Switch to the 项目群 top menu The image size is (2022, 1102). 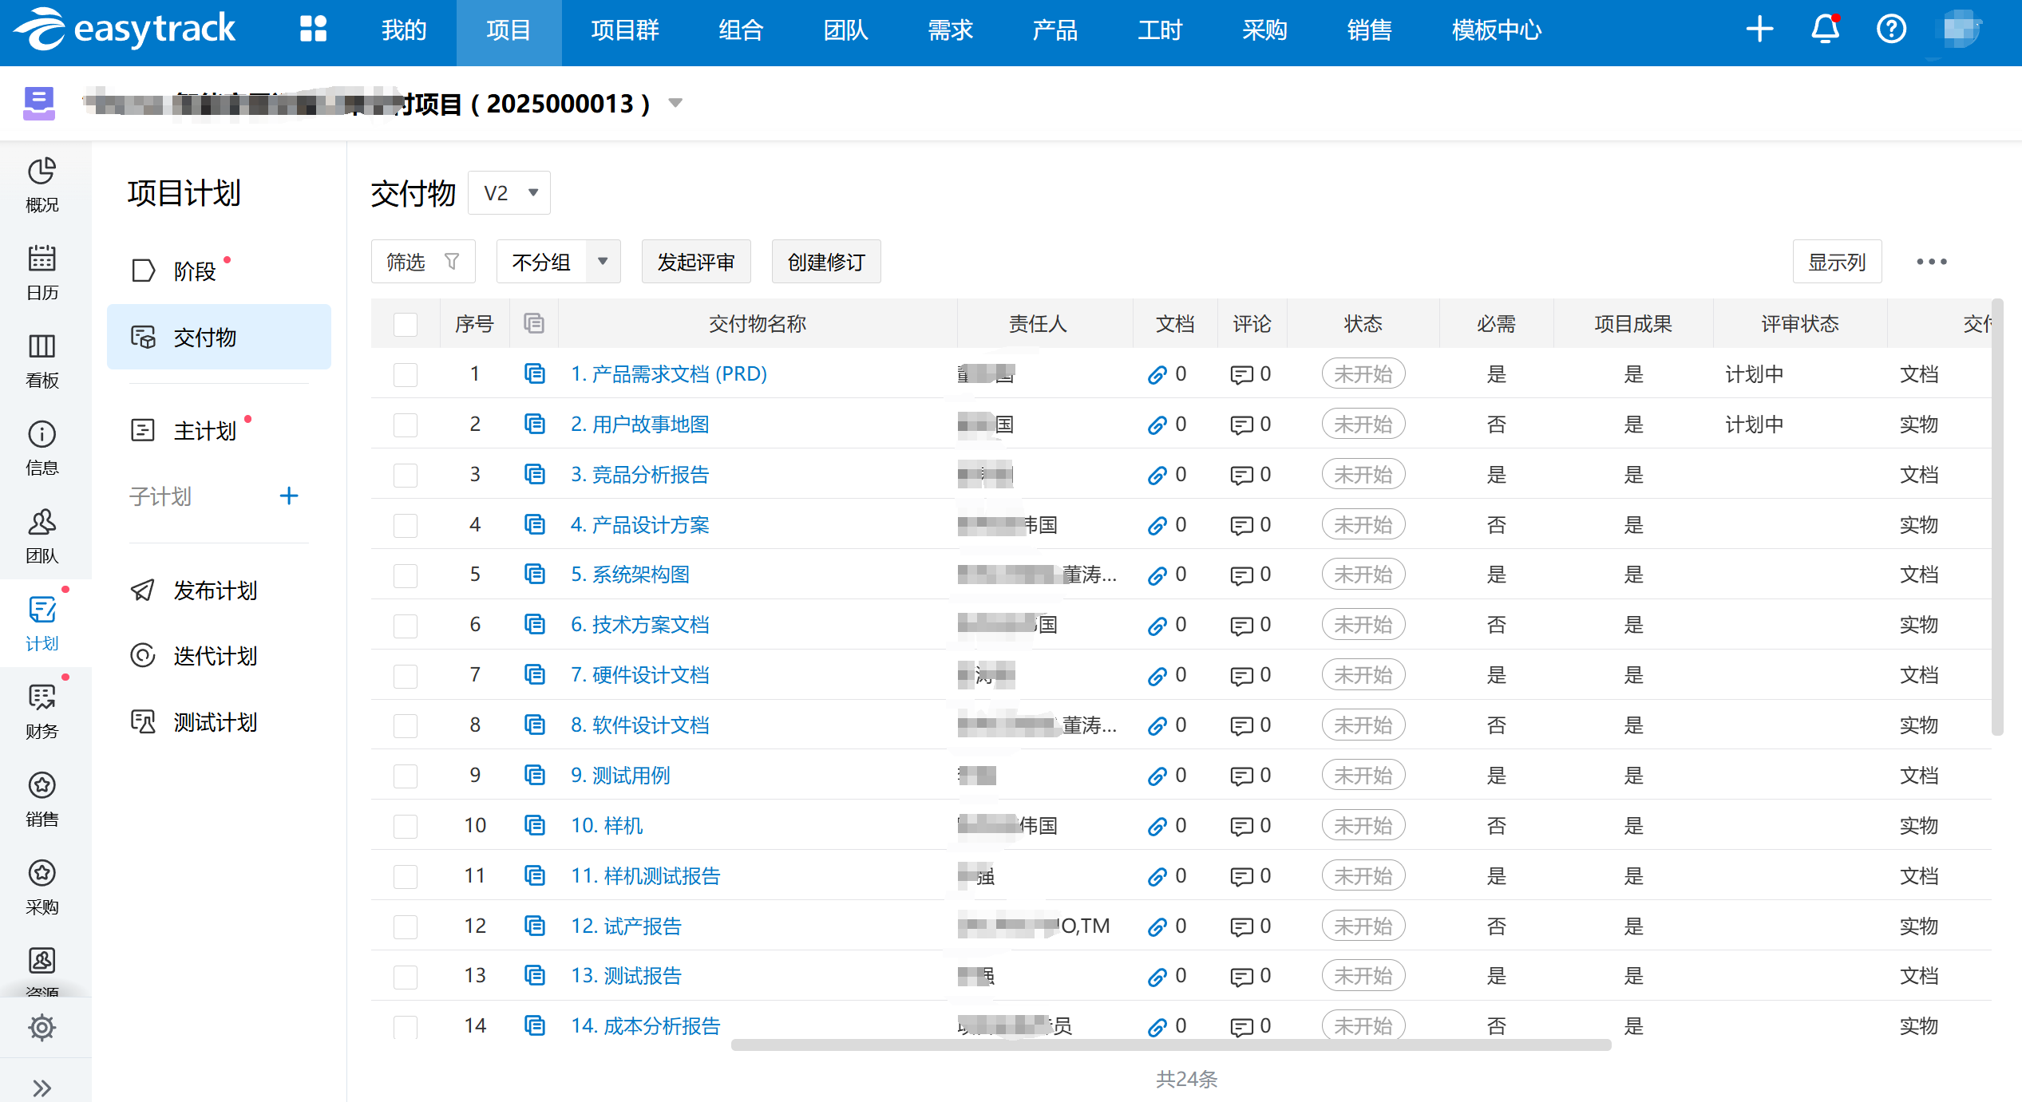[x=625, y=30]
